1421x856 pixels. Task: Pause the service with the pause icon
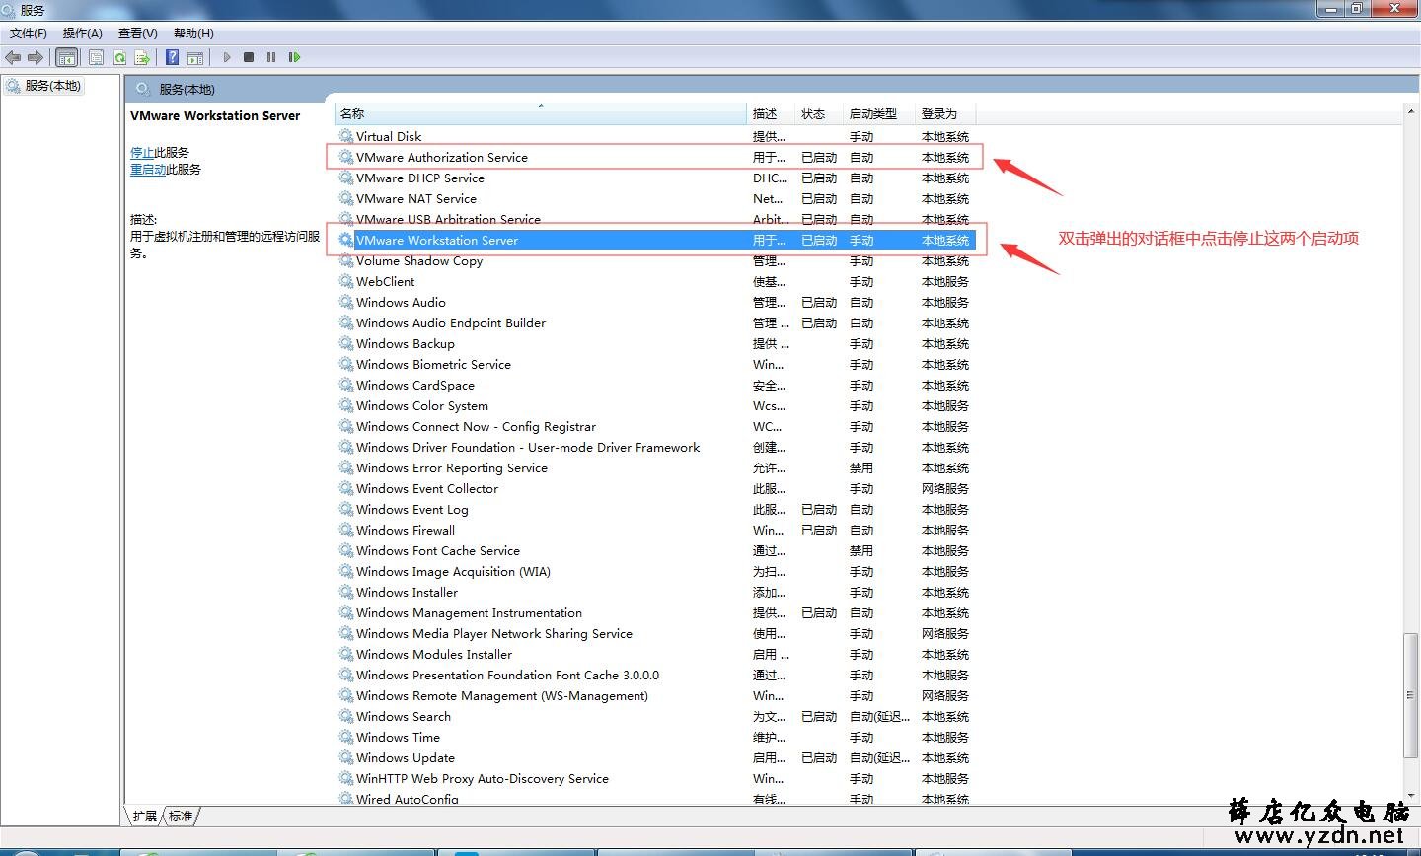tap(271, 57)
